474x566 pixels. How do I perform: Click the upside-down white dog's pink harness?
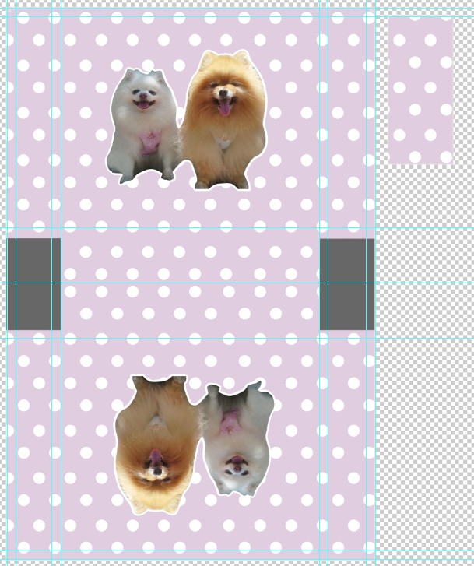(x=230, y=423)
